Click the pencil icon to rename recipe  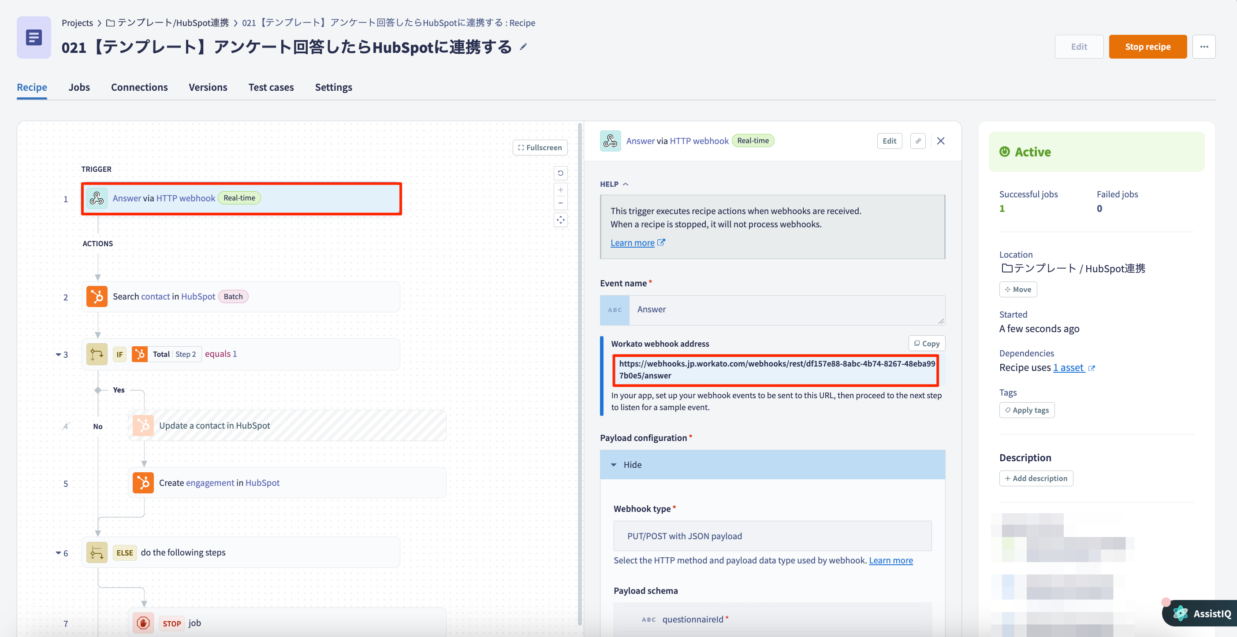[x=523, y=47]
